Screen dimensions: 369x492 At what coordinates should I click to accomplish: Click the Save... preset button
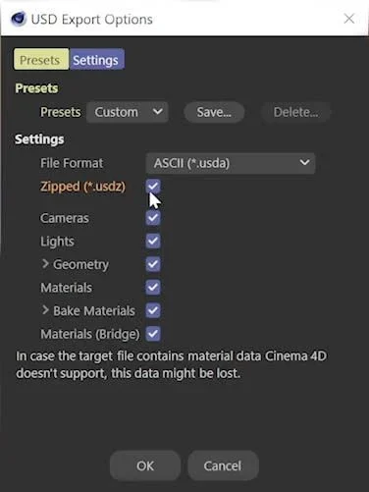tap(214, 112)
